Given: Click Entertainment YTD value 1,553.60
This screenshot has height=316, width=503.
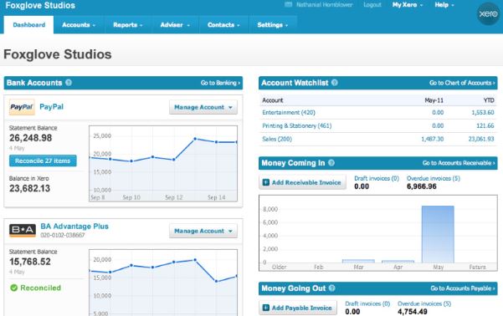Looking at the screenshot, I should click(x=483, y=113).
